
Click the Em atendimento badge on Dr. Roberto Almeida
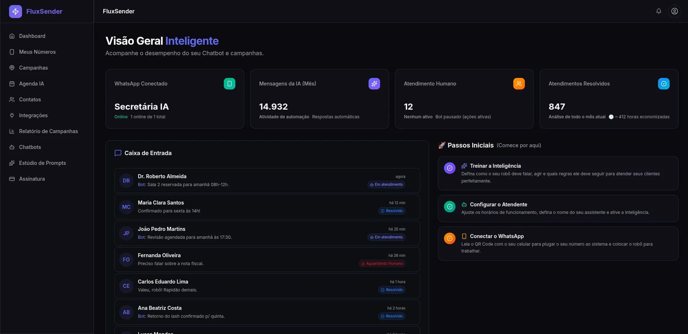click(387, 184)
